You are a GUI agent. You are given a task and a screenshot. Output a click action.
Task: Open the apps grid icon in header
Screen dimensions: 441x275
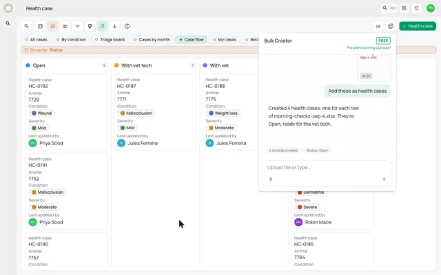click(404, 8)
